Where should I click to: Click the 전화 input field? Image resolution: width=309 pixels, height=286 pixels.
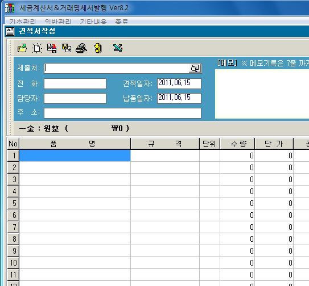75,83
